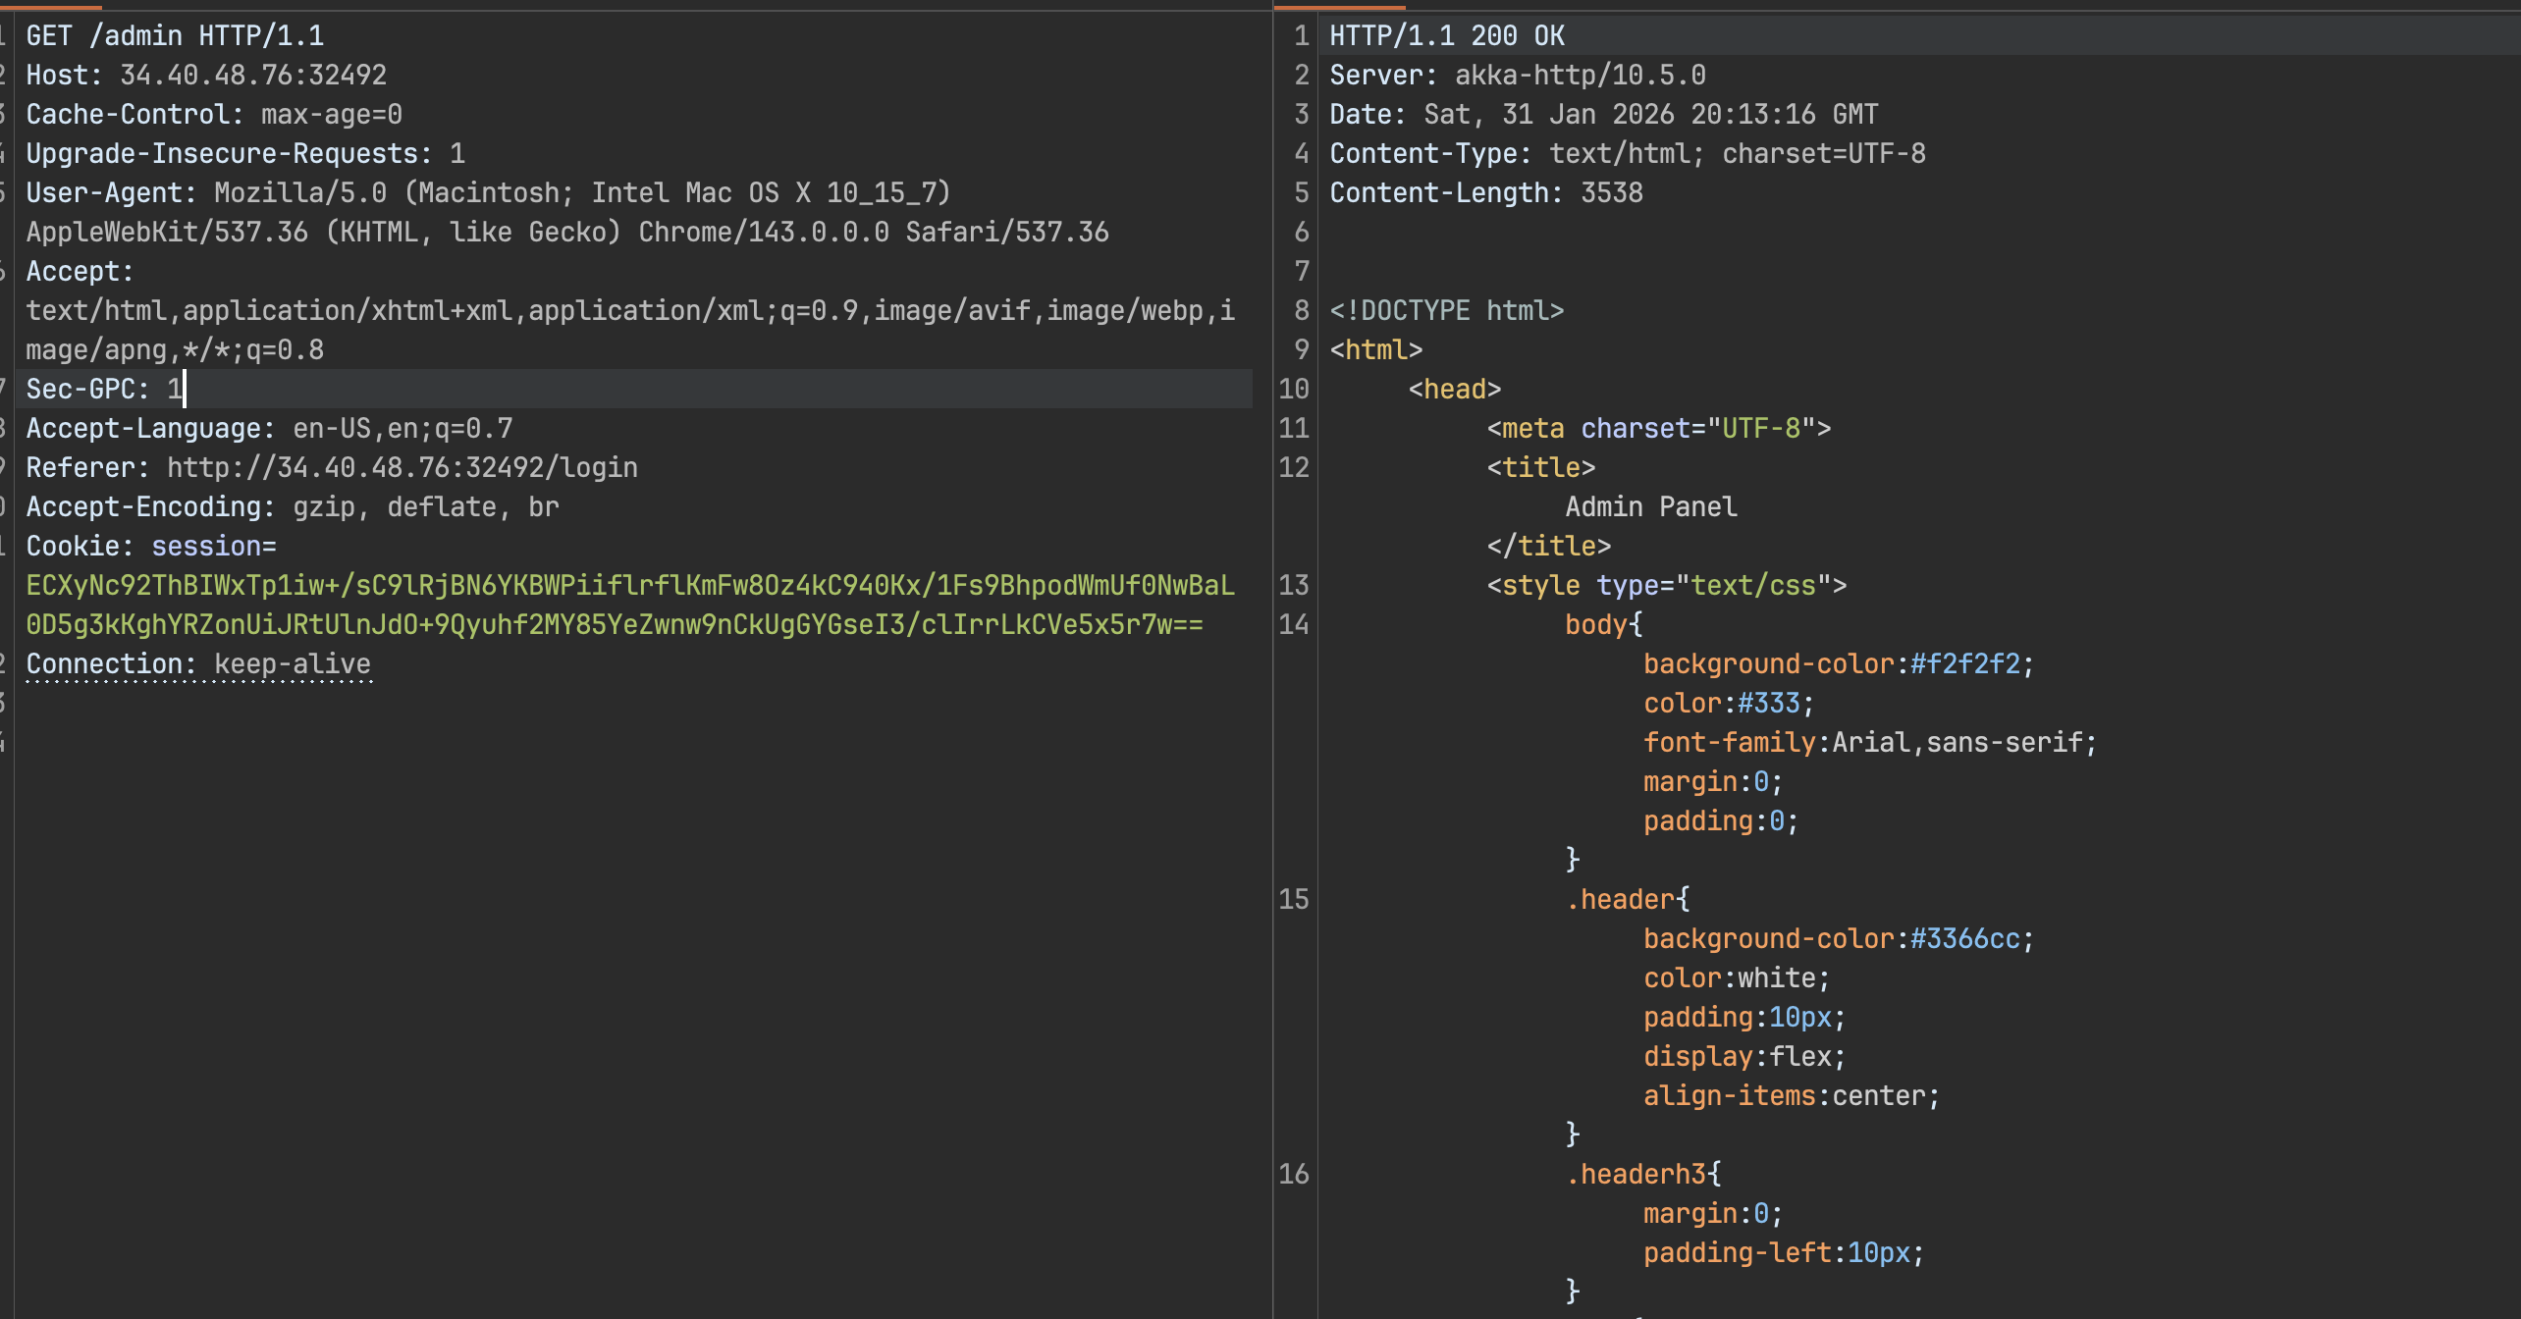Image resolution: width=2521 pixels, height=1319 pixels.
Task: Click the Sec-GPC header line
Action: pos(104,390)
